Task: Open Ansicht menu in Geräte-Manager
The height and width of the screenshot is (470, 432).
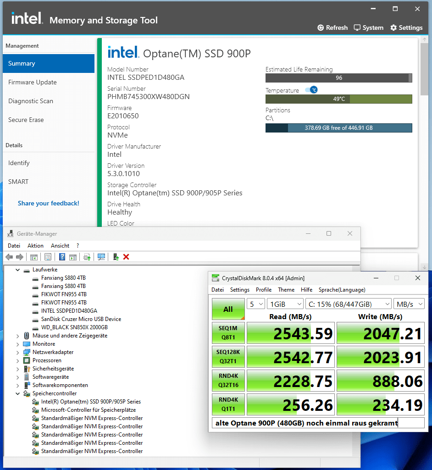Action: pos(60,245)
